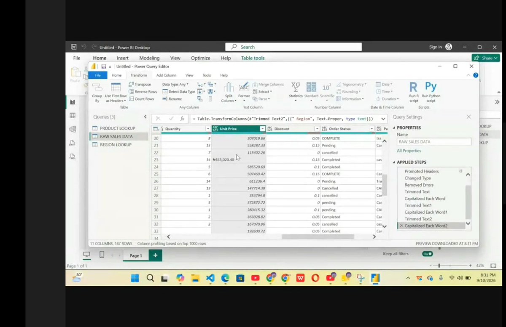This screenshot has width=506, height=327.
Task: Open Model view in Power BI sidebar
Action: click(x=73, y=129)
